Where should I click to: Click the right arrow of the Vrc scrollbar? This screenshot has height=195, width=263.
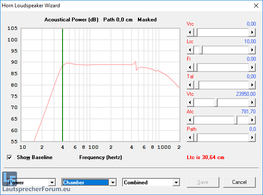coord(252,32)
